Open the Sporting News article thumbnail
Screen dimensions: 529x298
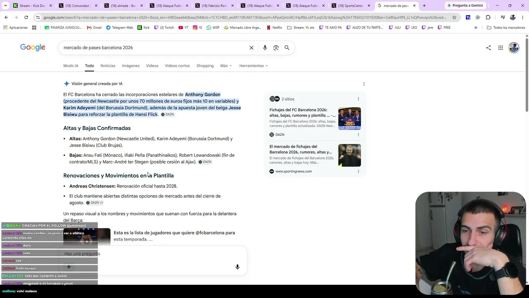click(350, 155)
